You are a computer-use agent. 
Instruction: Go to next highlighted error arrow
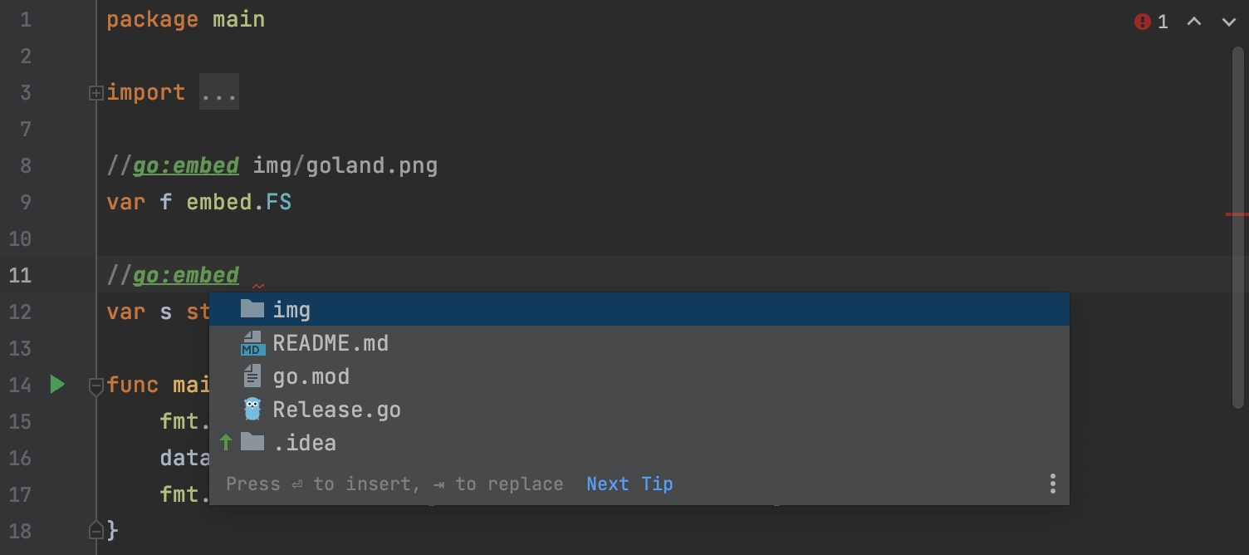[x=1229, y=22]
